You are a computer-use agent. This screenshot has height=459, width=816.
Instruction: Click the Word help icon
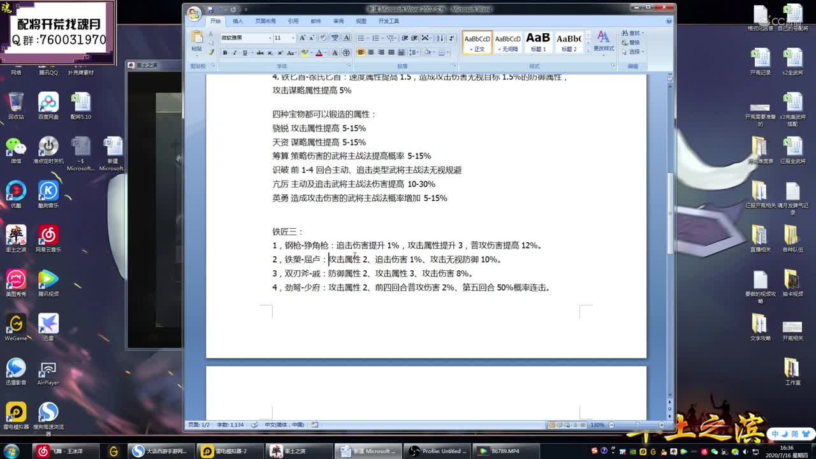(x=669, y=21)
